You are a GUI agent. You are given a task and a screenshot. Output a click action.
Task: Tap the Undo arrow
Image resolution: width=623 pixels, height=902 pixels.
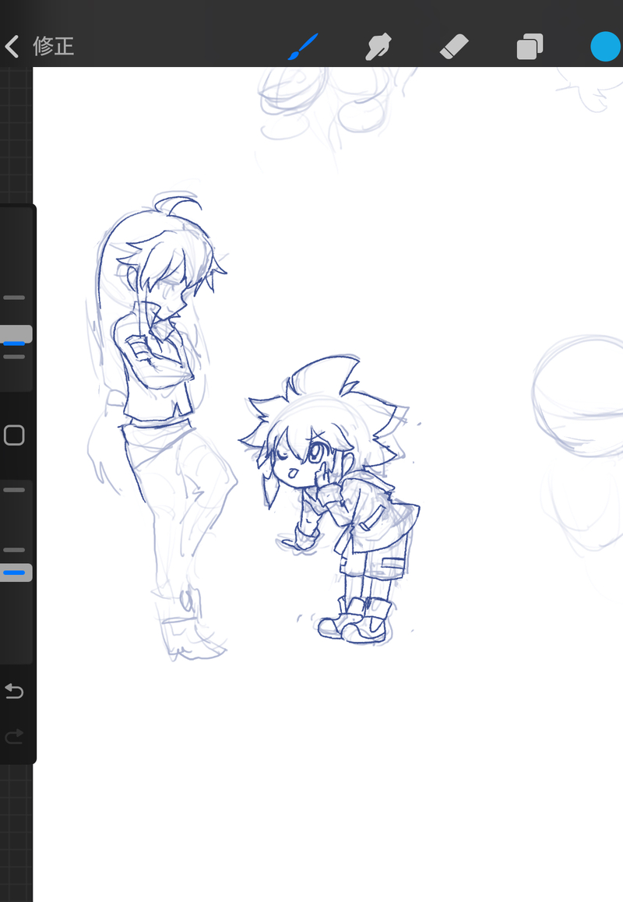[14, 690]
